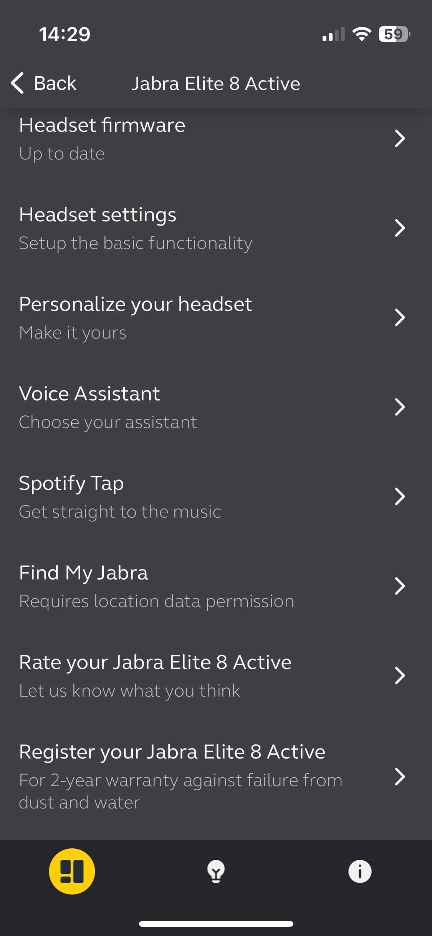The image size is (432, 936).
Task: Open the info tab icon
Action: [x=359, y=871]
